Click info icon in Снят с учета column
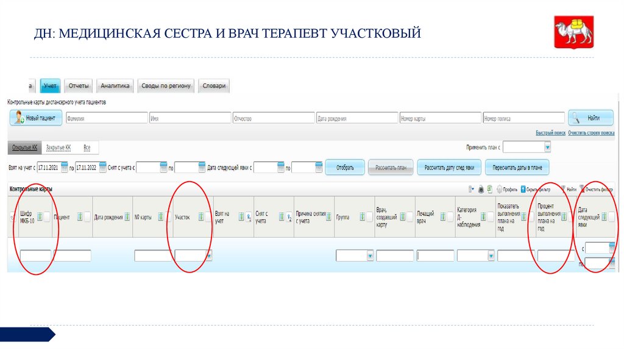 click(x=282, y=216)
